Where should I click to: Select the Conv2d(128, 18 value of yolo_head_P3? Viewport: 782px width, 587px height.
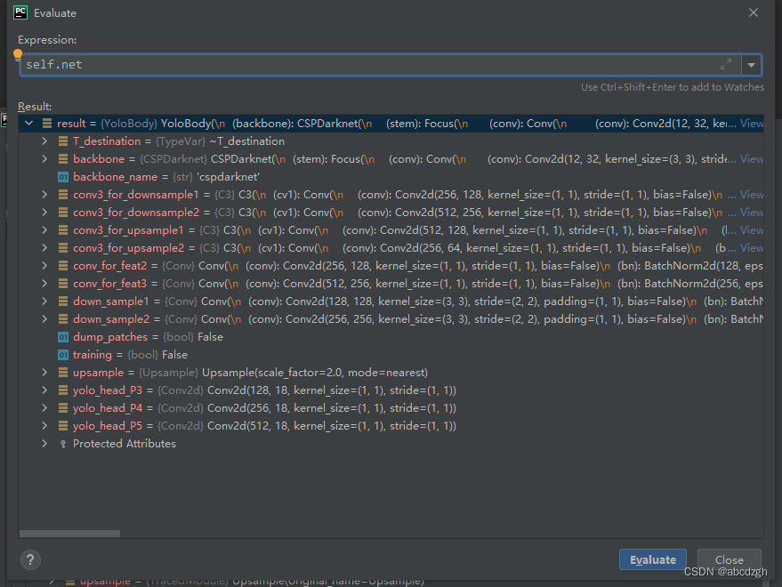[x=332, y=390]
